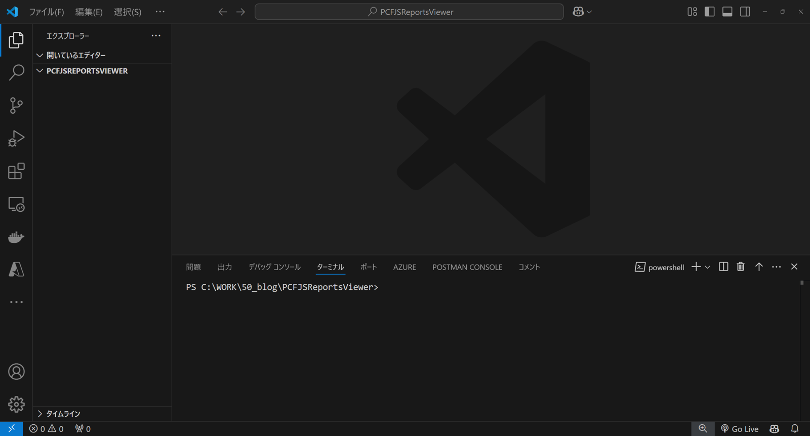Toggle the secondary side bar
This screenshot has height=436, width=810.
pyautogui.click(x=745, y=12)
